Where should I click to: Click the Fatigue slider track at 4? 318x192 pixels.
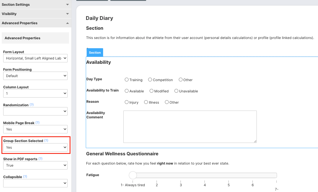(x=204, y=175)
